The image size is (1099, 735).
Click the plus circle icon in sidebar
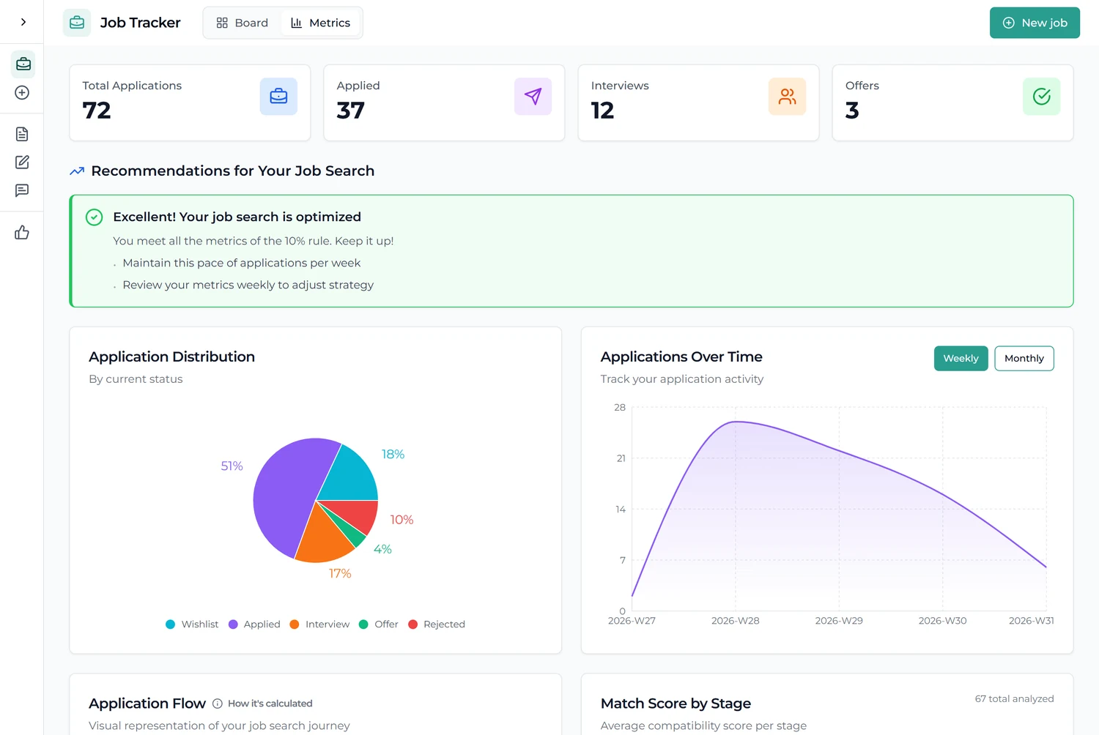point(22,93)
